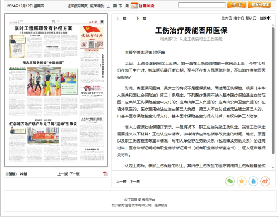Click paragraph starting 近日，上高县居民吴女士反映

[191, 70]
